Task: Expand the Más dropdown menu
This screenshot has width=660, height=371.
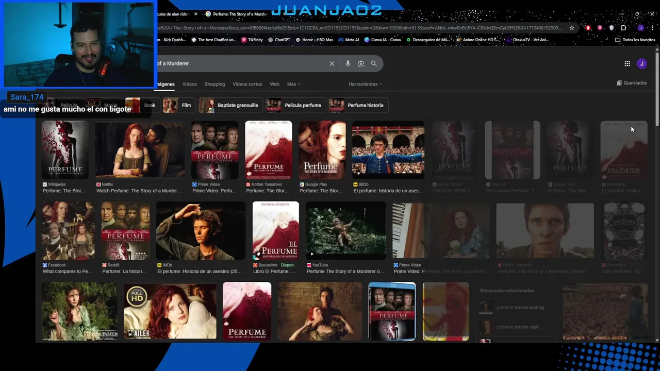Action: click(x=293, y=84)
